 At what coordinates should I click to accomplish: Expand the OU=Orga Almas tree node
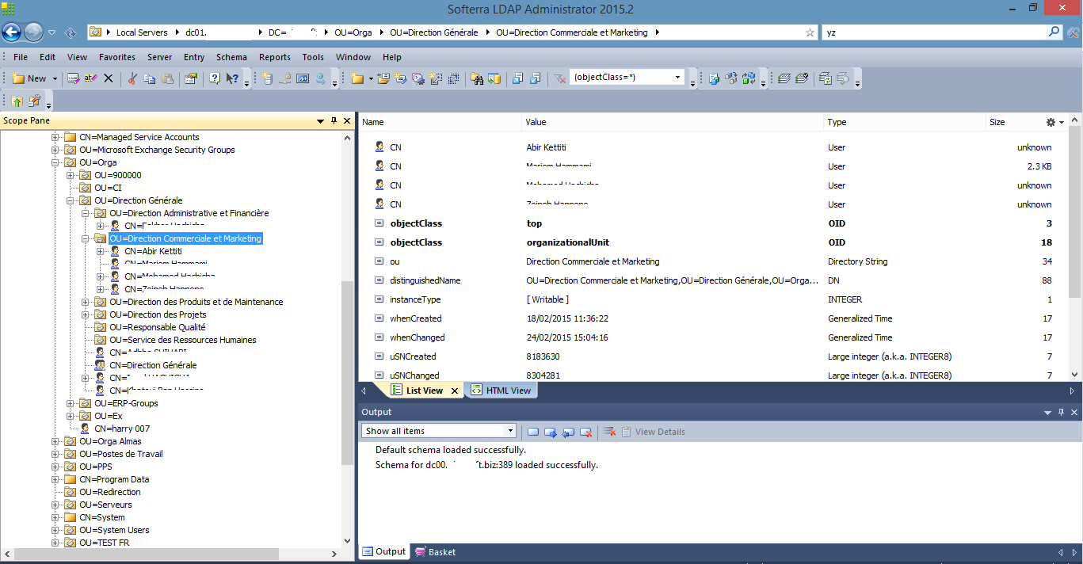pyautogui.click(x=55, y=441)
